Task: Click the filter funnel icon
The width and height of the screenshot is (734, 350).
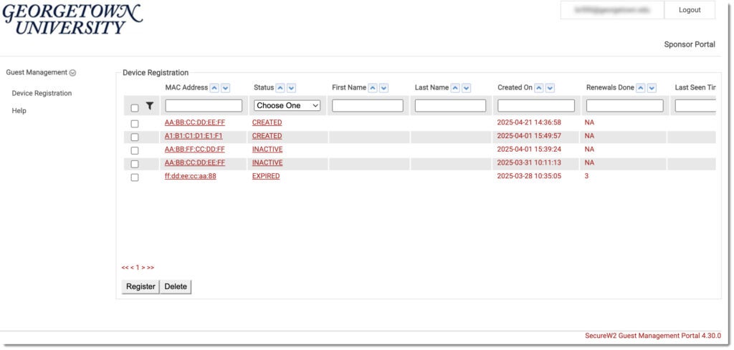Action: pos(150,106)
